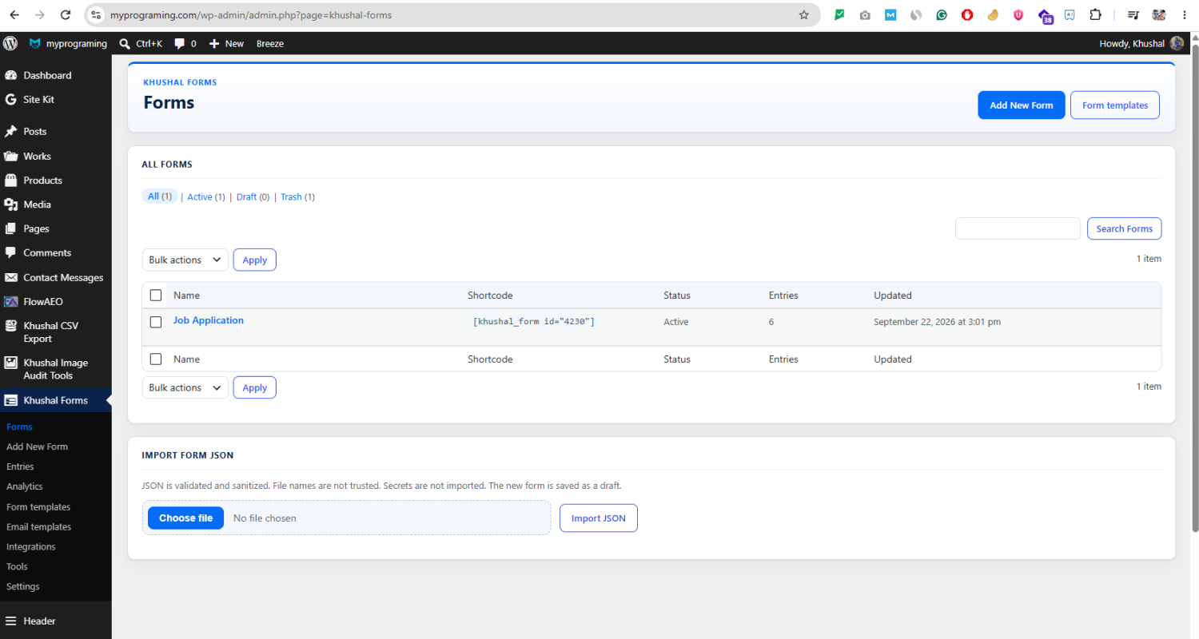Viewport: 1199px width, 639px height.
Task: Reload the page with refresh icon
Action: tap(66, 14)
